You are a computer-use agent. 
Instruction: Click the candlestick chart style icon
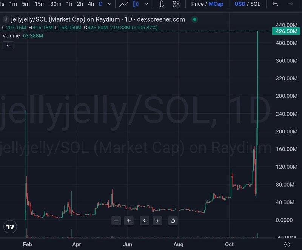(x=136, y=4)
